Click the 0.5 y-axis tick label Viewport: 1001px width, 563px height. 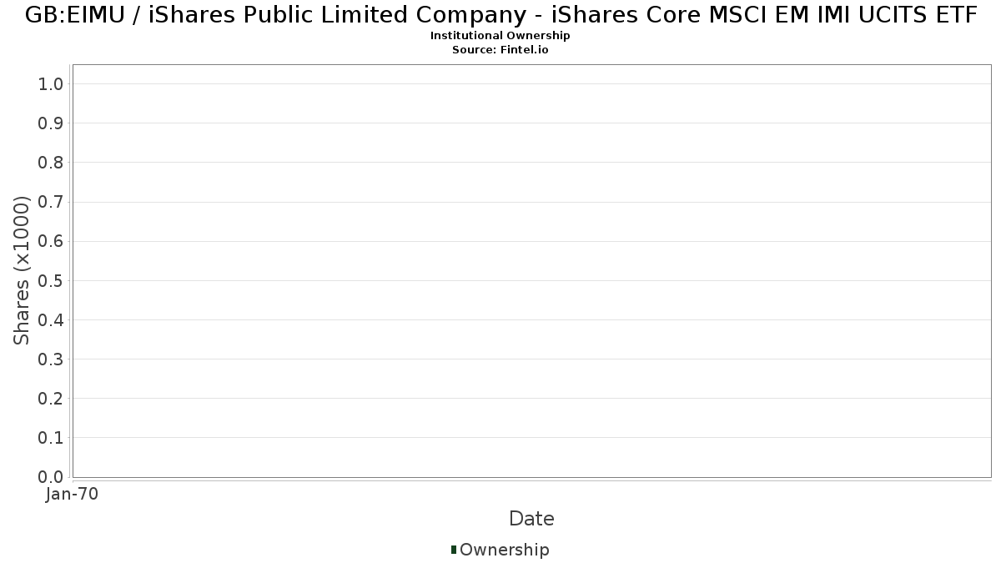pyautogui.click(x=51, y=280)
